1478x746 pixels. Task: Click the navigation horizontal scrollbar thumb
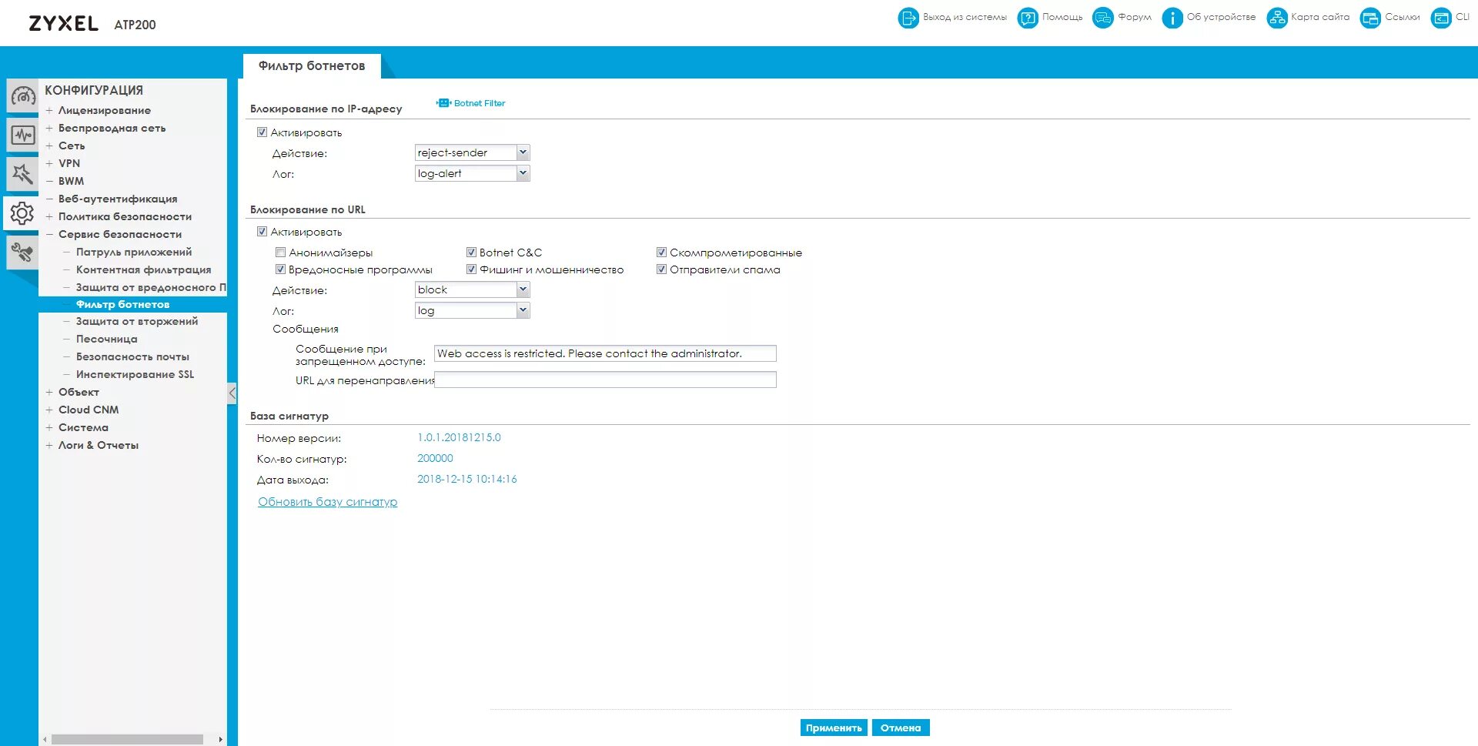tap(127, 739)
